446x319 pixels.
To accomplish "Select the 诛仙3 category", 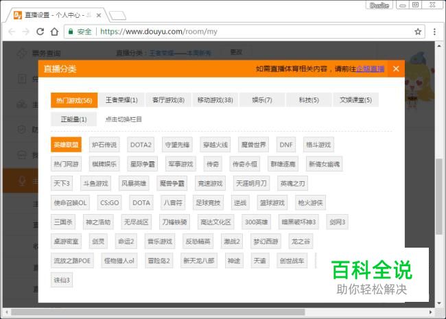I will (x=62, y=280).
